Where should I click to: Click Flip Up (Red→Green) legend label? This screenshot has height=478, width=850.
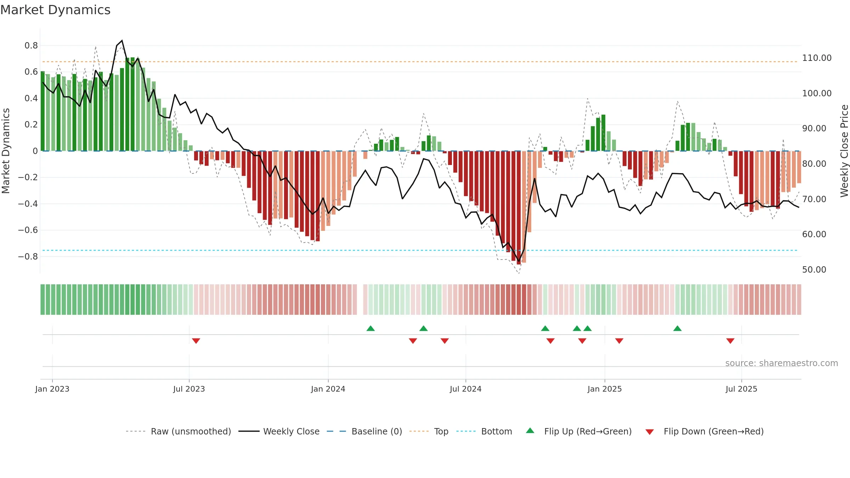pos(588,431)
